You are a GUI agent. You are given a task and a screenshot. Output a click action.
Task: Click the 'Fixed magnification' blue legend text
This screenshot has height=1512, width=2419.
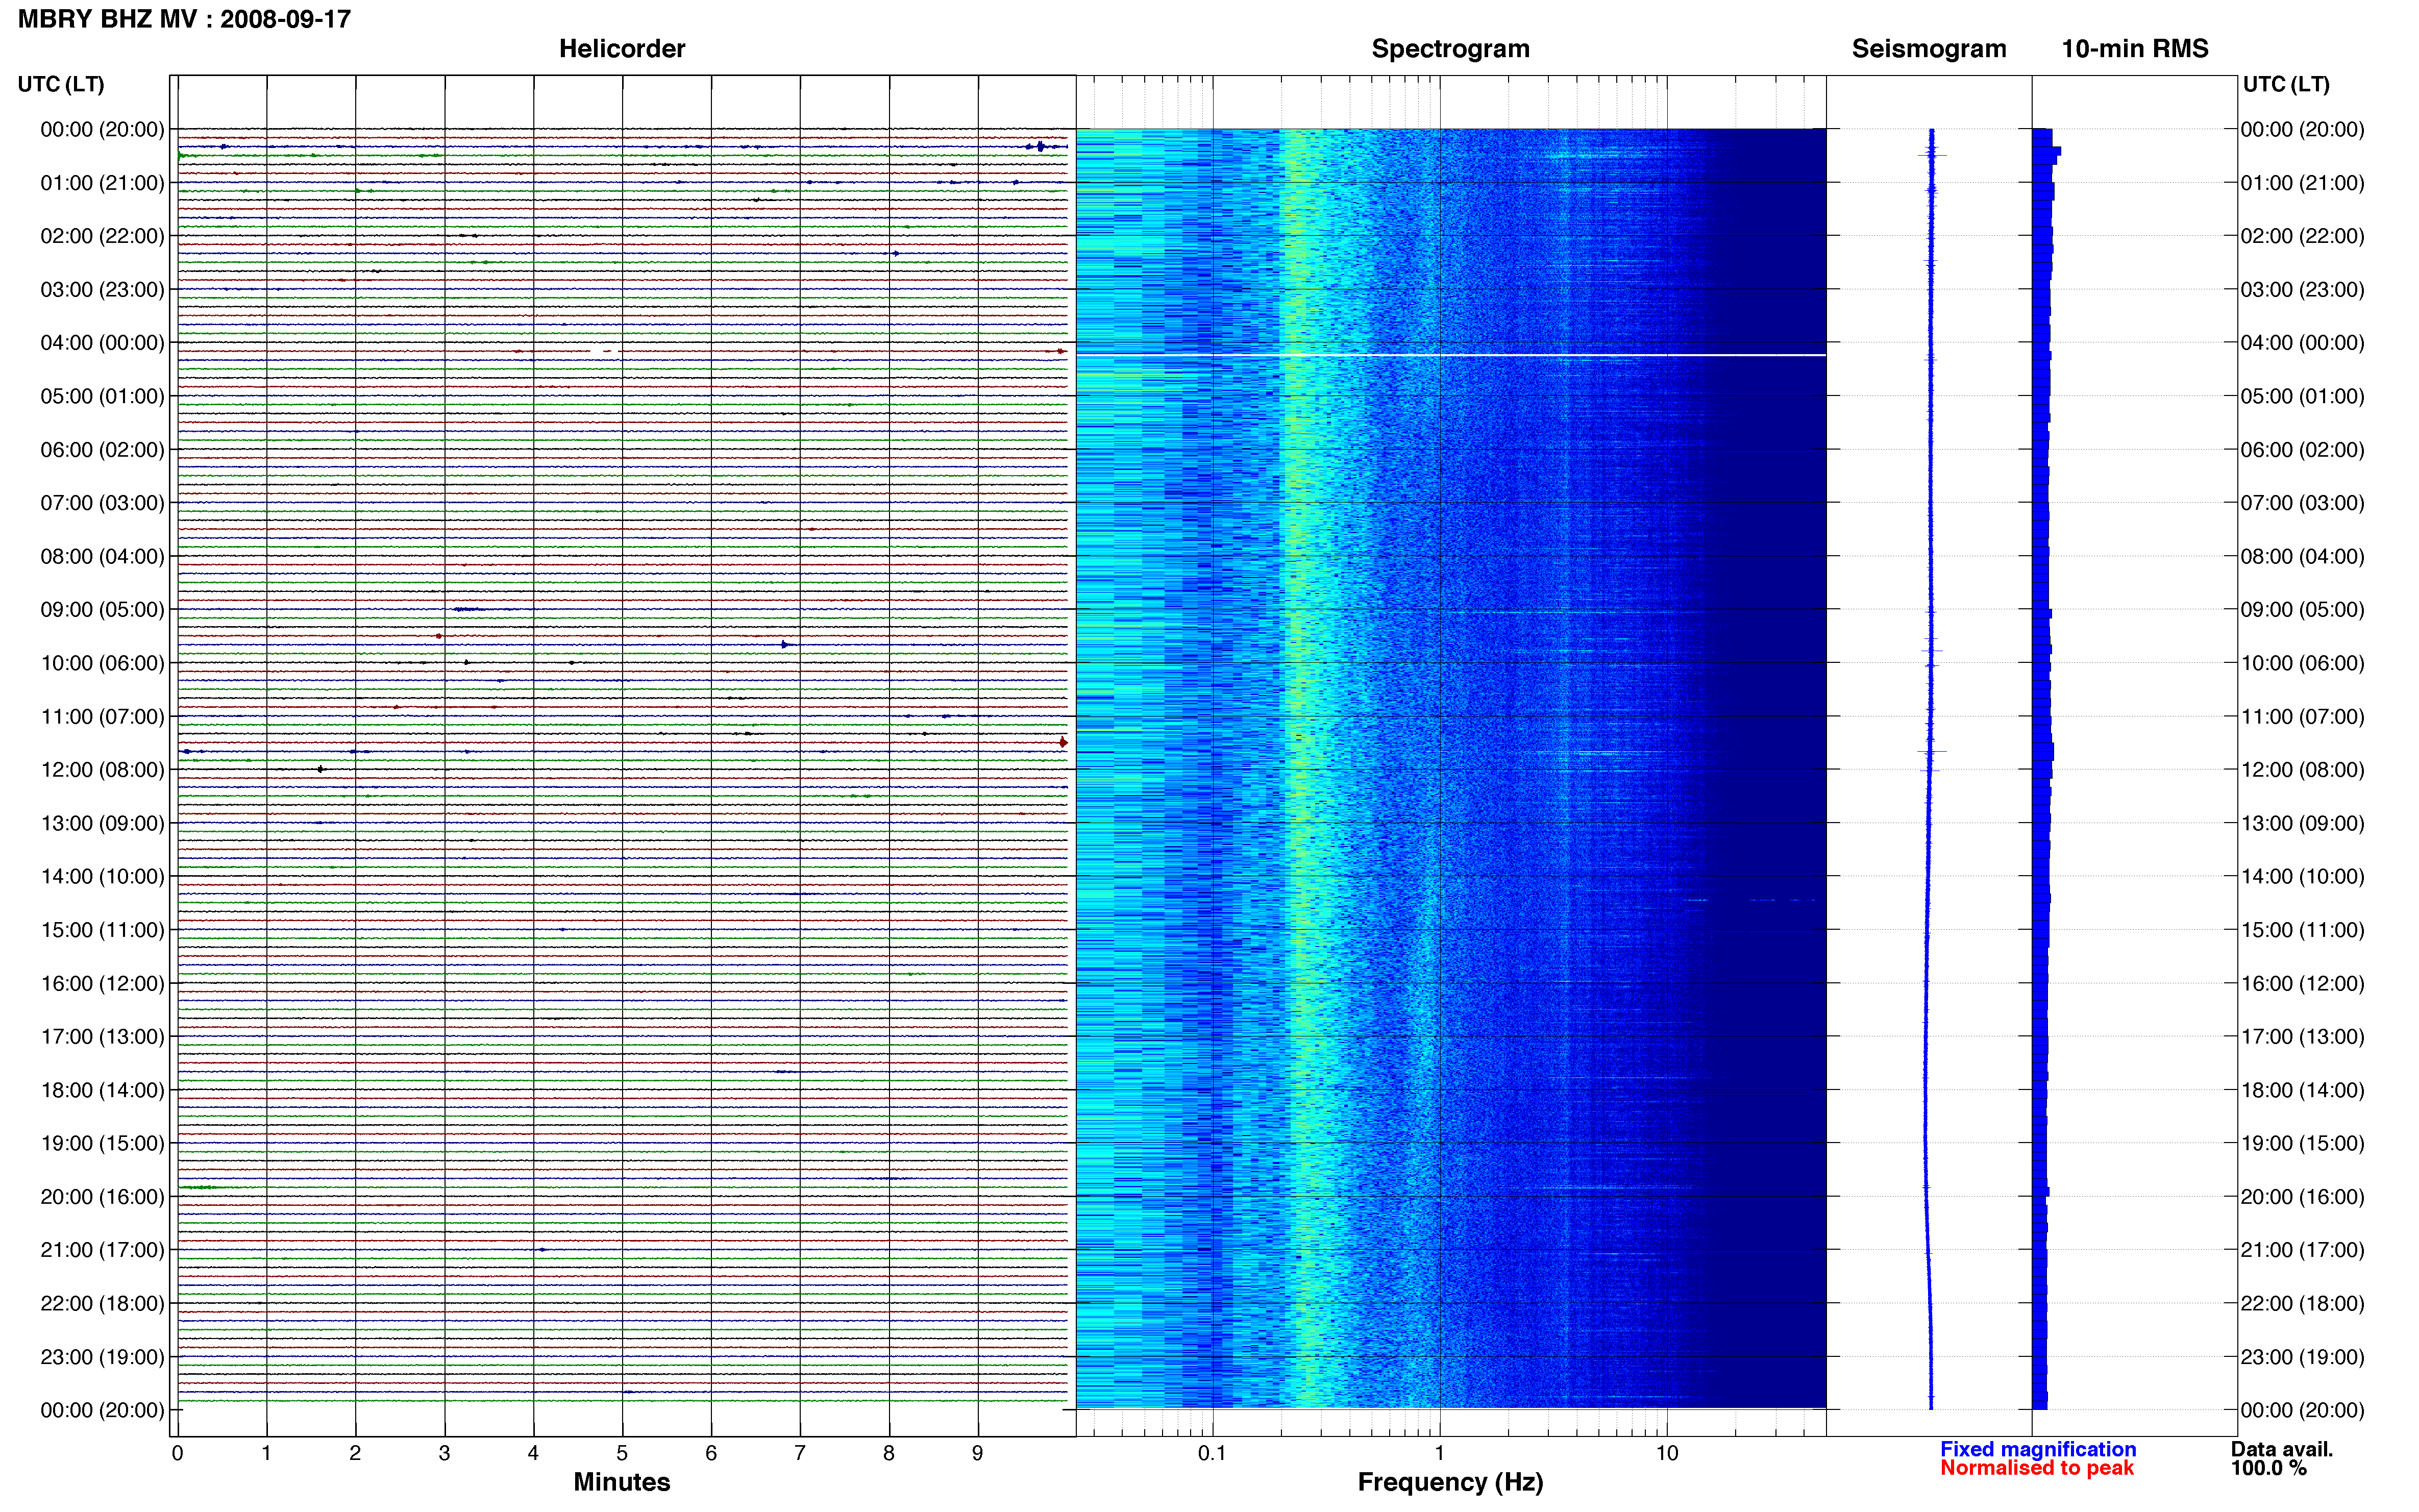2038,1449
